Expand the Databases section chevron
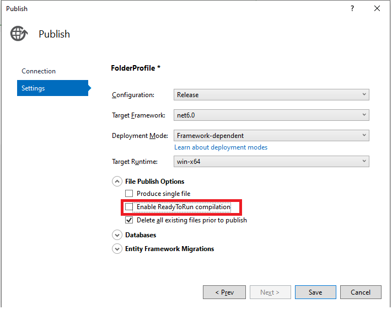Viewport: 392px width, 309px height. coord(117,235)
